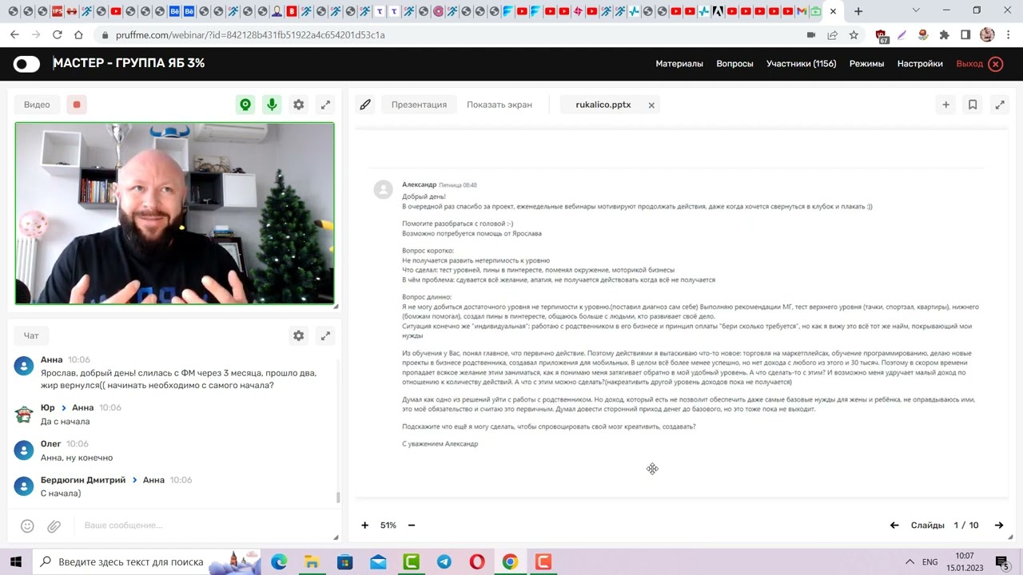Image resolution: width=1023 pixels, height=575 pixels.
Task: Open the Участники (1156) menu
Action: (x=801, y=64)
